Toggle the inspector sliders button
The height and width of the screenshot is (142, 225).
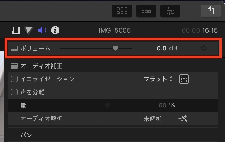170,11
